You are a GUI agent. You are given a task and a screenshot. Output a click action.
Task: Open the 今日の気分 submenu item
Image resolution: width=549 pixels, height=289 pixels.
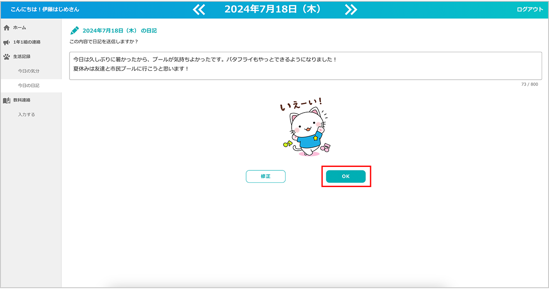click(28, 71)
